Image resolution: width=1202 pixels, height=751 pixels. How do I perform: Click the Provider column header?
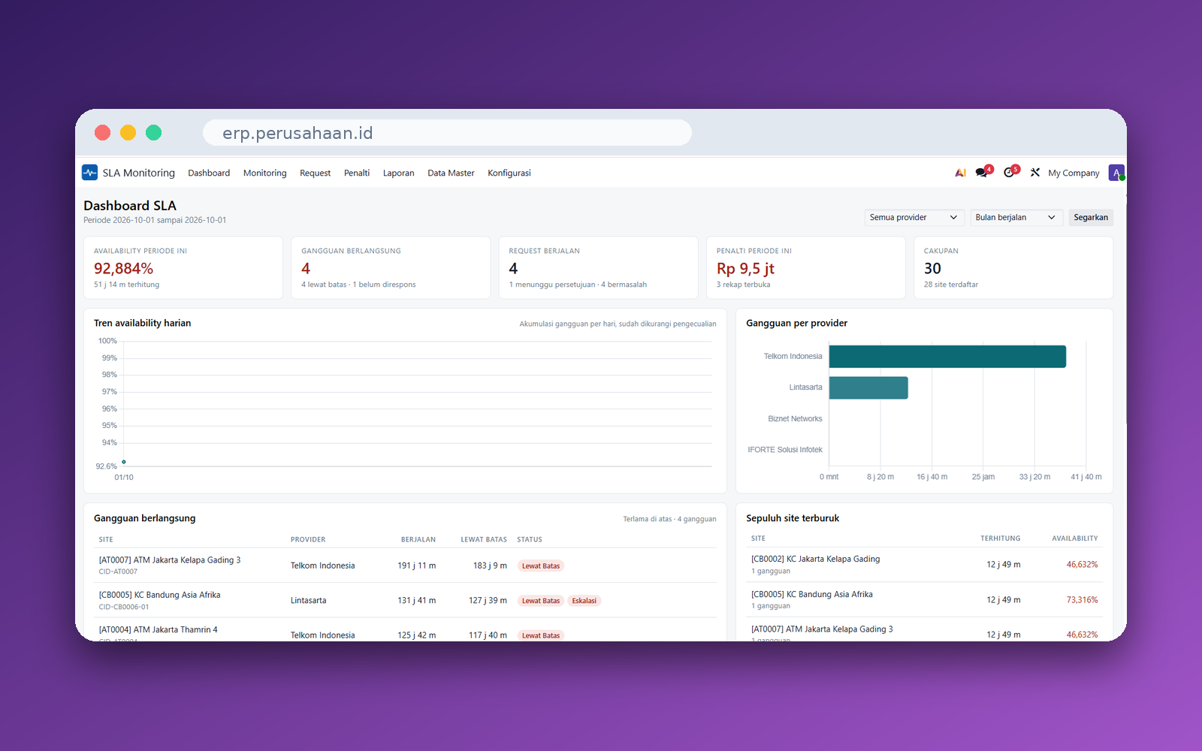[x=308, y=539]
